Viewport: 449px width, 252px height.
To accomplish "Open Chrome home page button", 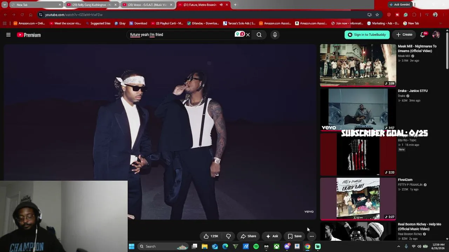I will (31, 15).
